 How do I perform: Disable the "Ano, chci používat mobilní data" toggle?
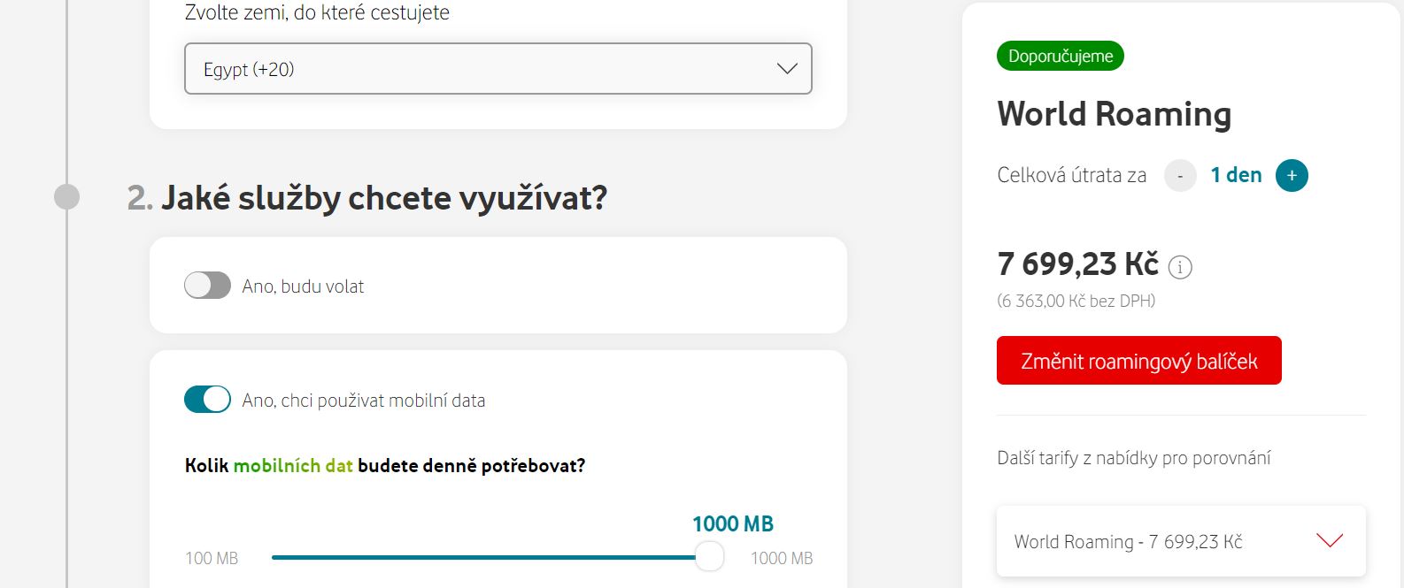[207, 400]
